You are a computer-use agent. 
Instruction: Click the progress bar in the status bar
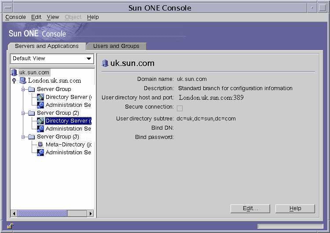tap(290, 226)
